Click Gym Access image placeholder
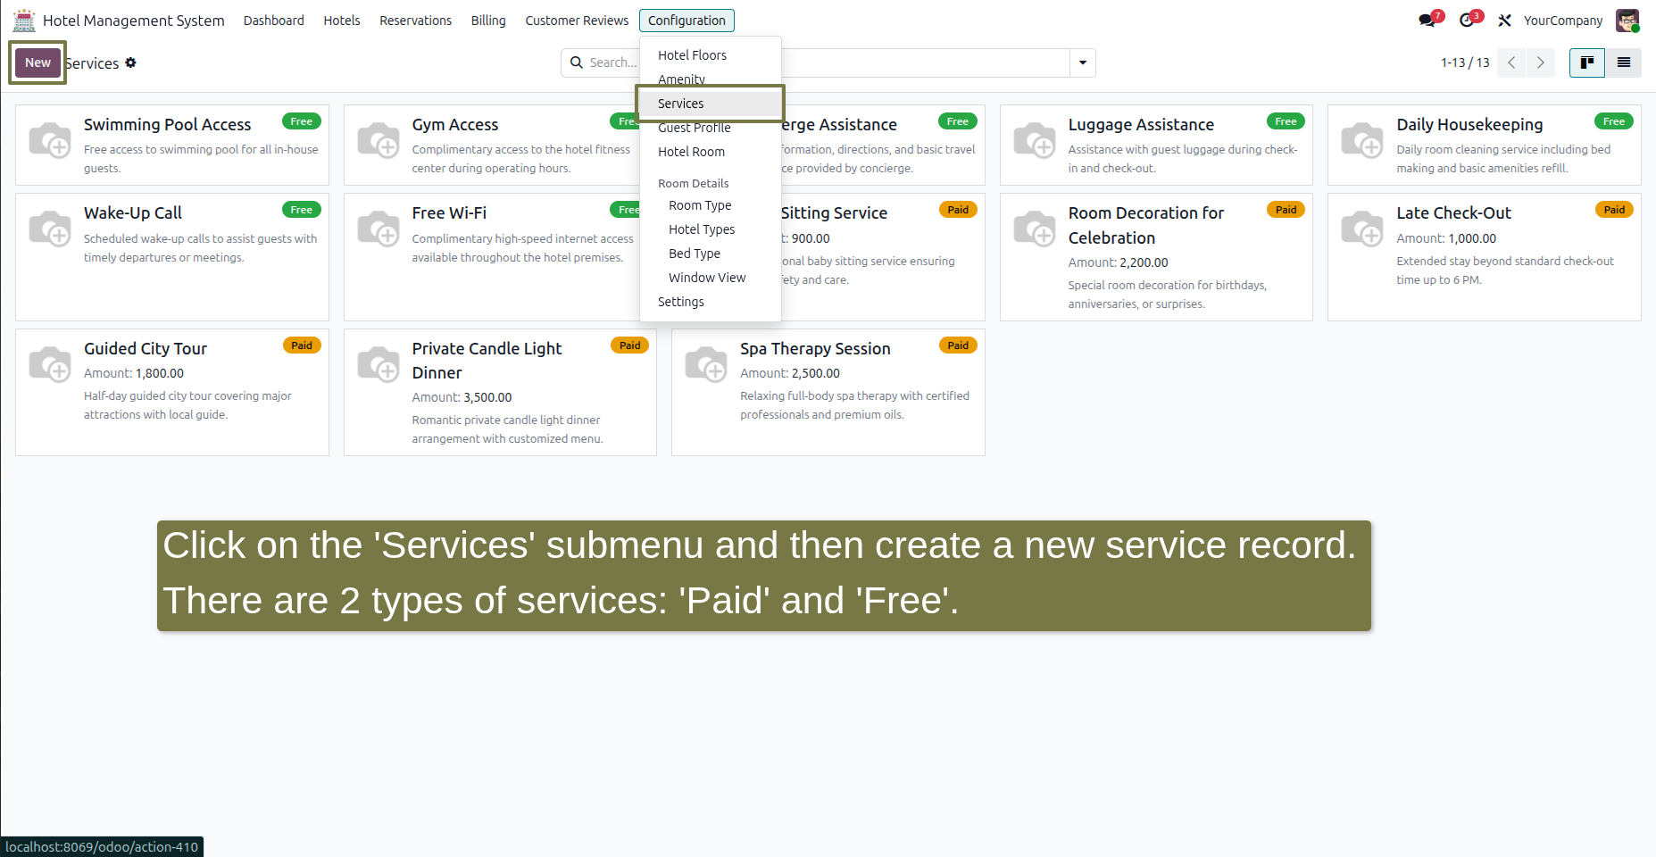This screenshot has height=857, width=1656. [x=379, y=140]
